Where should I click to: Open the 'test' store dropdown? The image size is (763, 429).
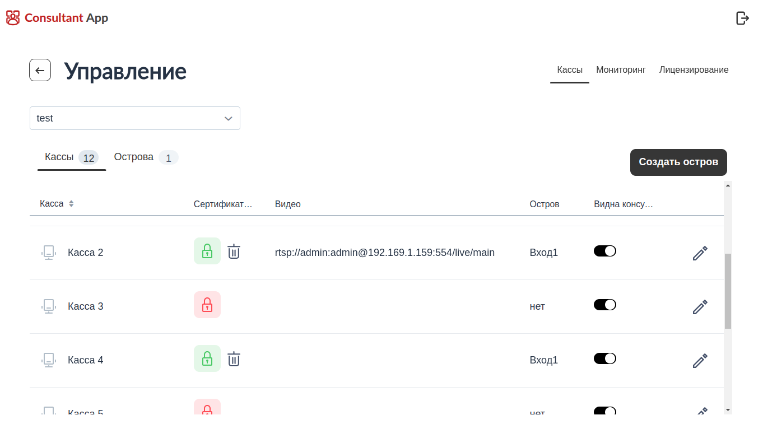pos(134,118)
